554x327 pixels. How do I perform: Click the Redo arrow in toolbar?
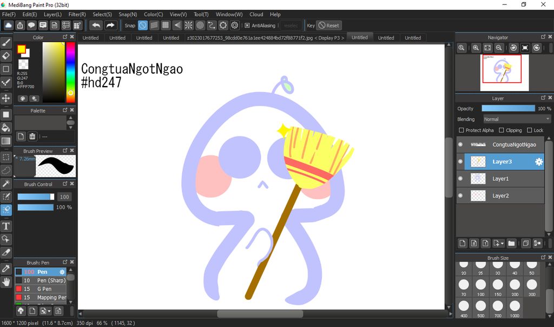(110, 25)
